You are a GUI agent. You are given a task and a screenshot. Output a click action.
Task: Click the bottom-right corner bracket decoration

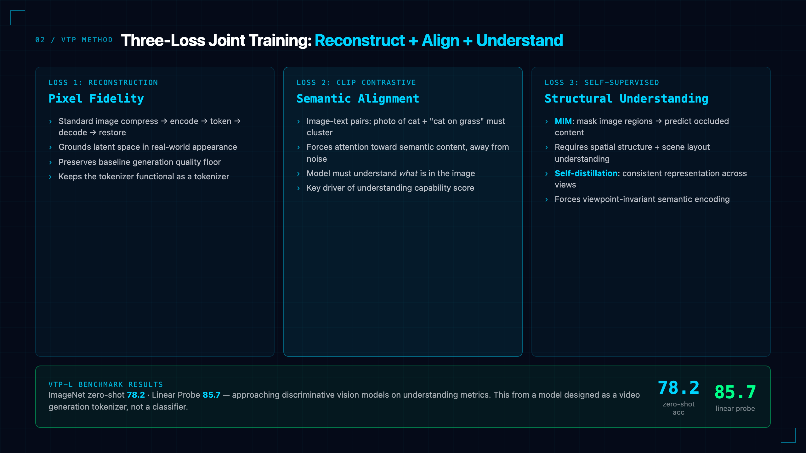click(x=788, y=435)
